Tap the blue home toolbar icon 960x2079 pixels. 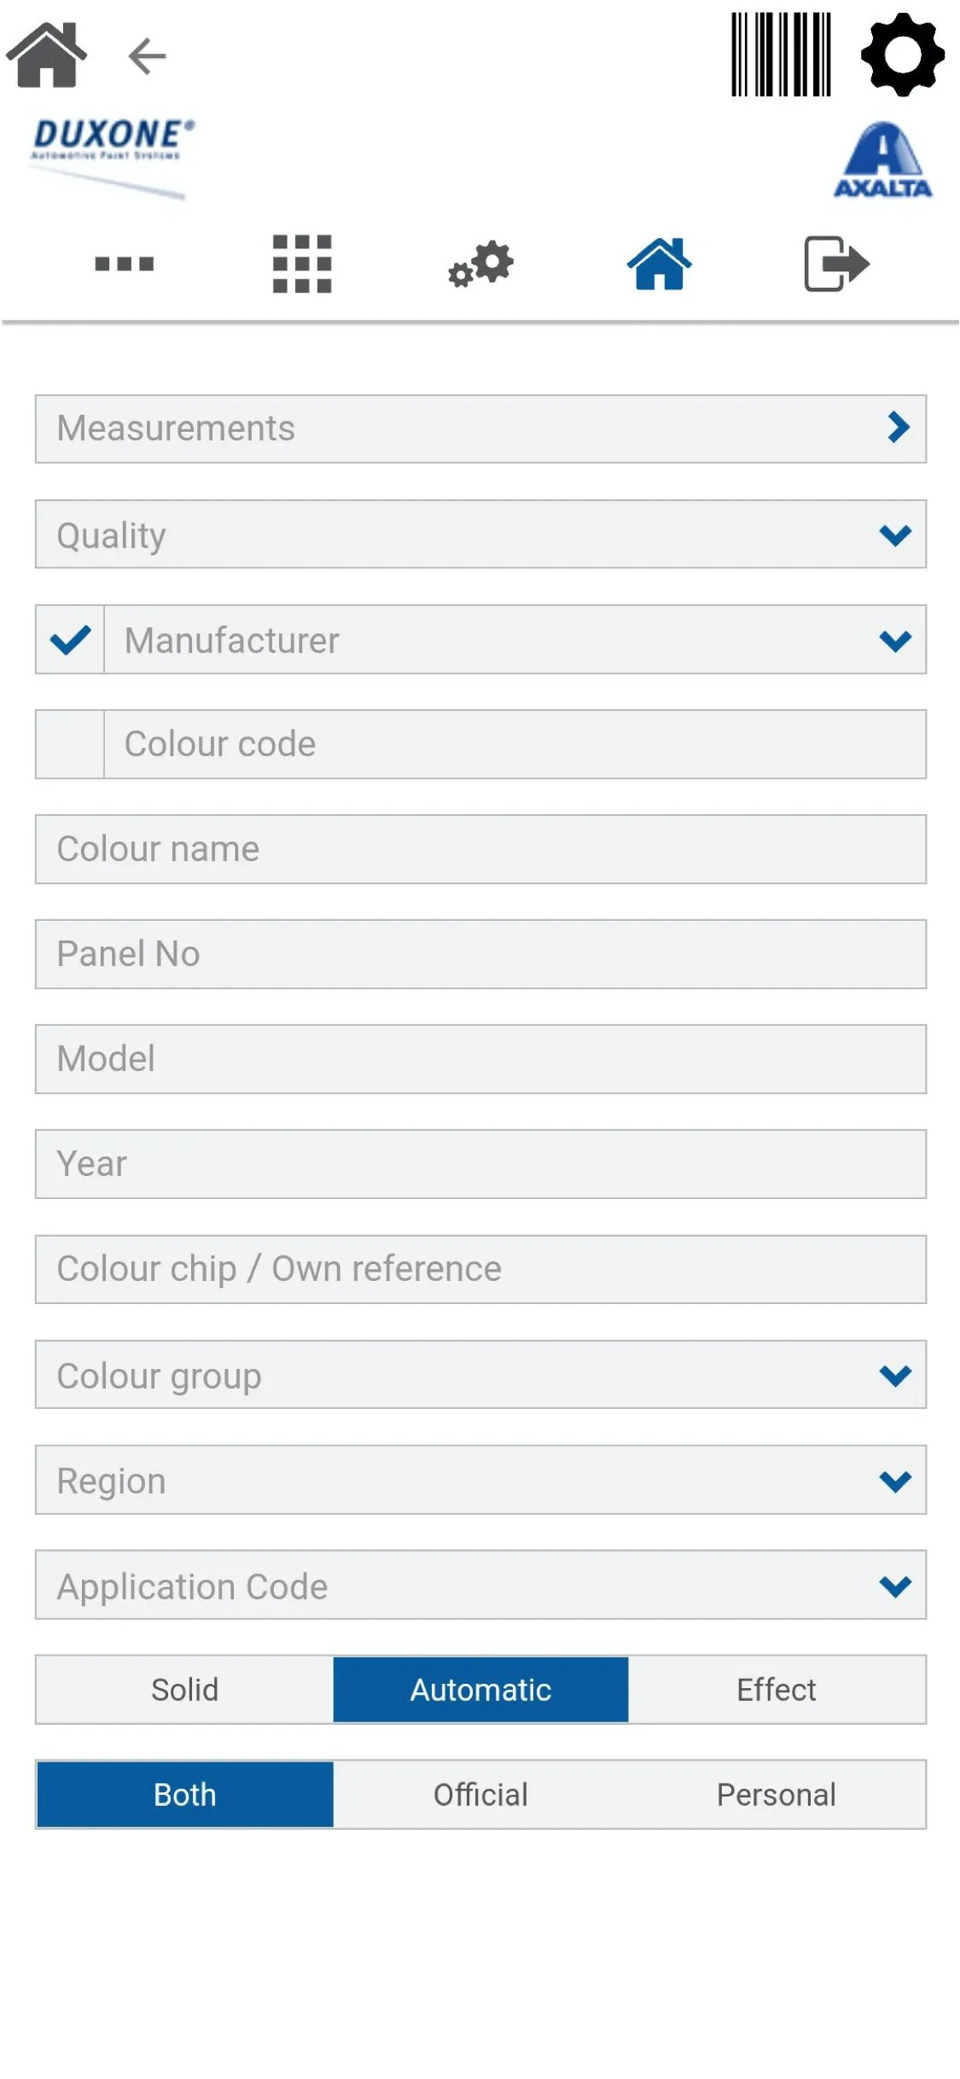click(659, 264)
